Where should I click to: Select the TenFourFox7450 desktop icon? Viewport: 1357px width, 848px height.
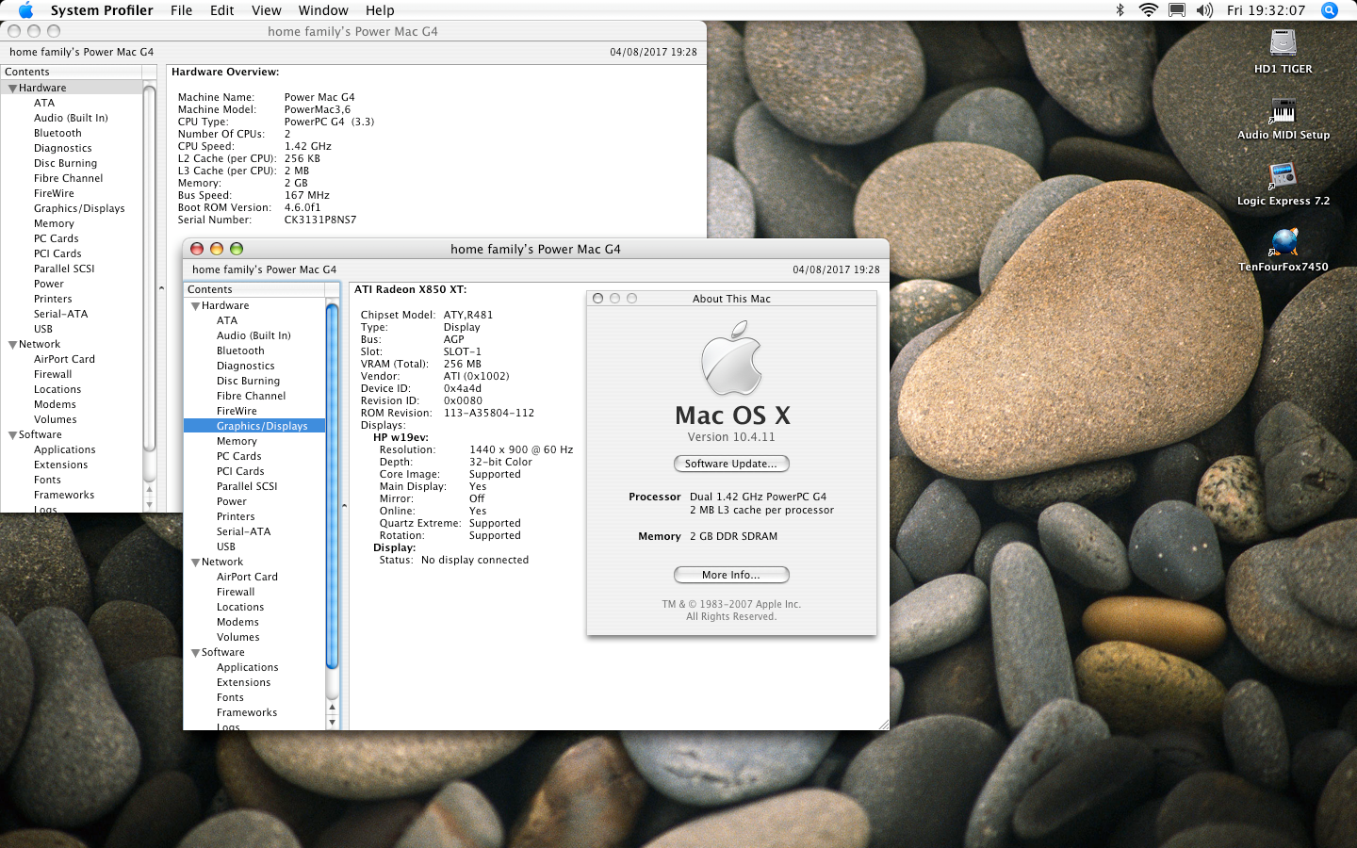[1283, 242]
